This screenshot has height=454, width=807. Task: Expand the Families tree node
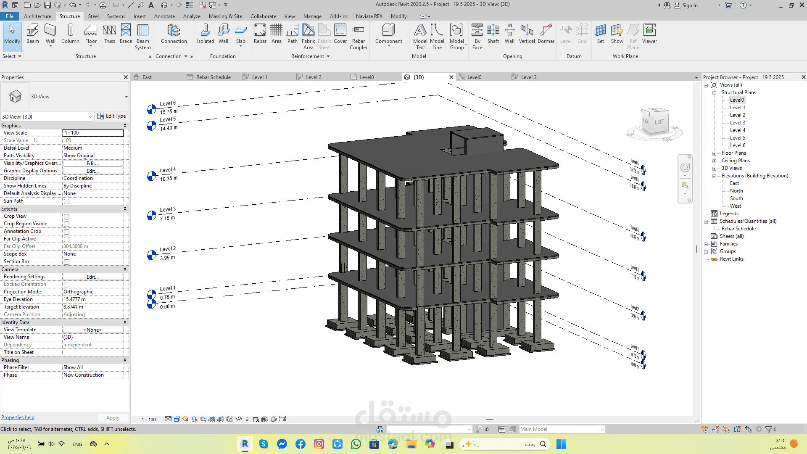click(x=707, y=244)
